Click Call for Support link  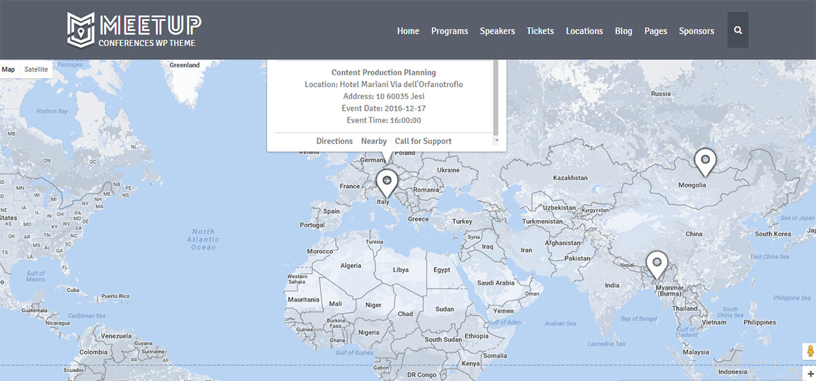423,141
